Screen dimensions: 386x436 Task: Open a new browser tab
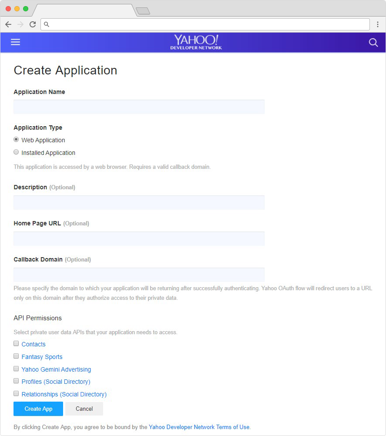pos(143,11)
